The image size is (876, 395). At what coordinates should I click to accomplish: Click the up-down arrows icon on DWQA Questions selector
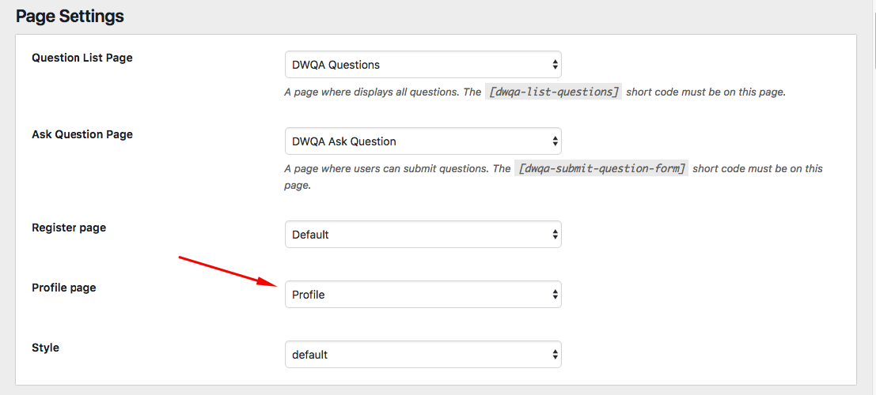555,65
